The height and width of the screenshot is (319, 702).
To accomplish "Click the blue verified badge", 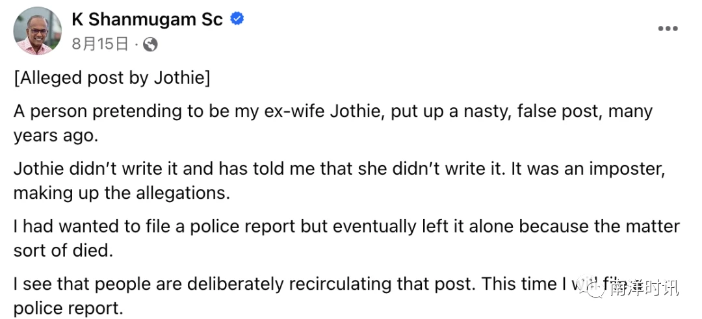I will coord(237,19).
